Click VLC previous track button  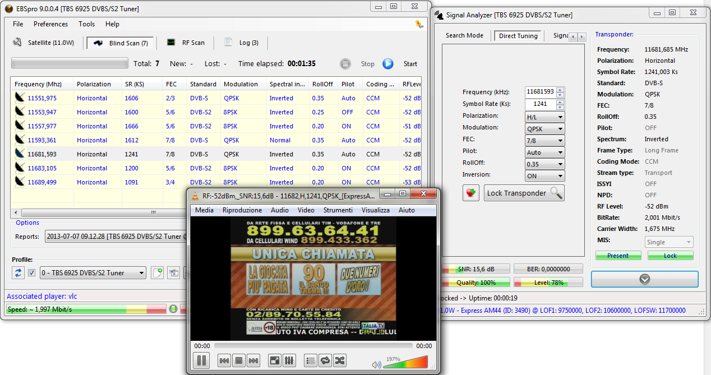[x=224, y=360]
